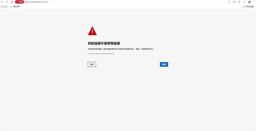Click the red warning triangle icon
Screen dimensions: 256x131
point(92,31)
